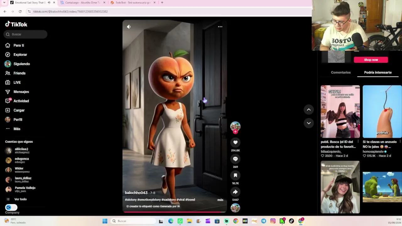The image size is (402, 226).
Task: Click the #aistory hashtag
Action: click(131, 200)
